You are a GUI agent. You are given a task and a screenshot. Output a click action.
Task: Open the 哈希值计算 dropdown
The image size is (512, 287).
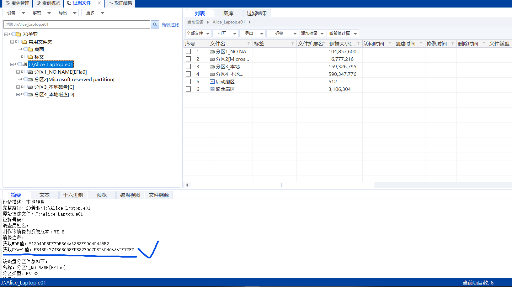click(343, 33)
